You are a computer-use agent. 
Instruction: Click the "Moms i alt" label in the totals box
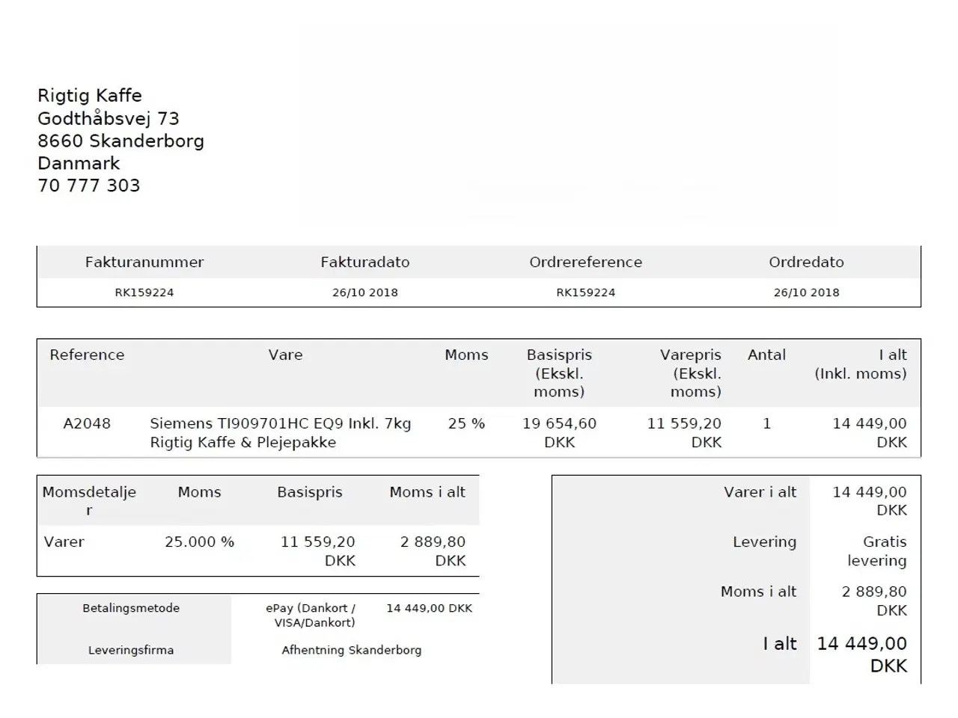pos(758,592)
